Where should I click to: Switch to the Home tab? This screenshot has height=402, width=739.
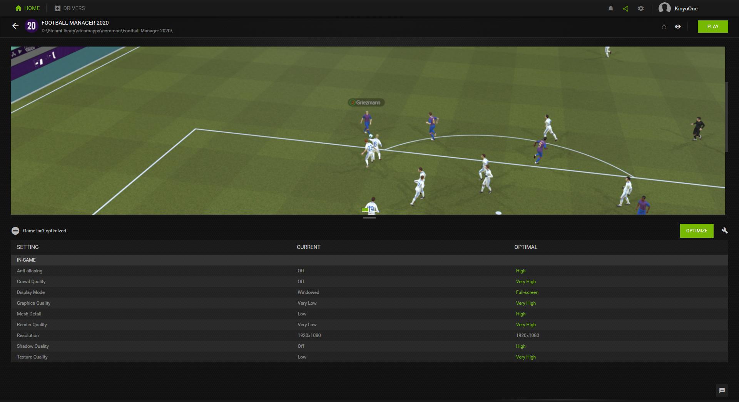pos(27,8)
